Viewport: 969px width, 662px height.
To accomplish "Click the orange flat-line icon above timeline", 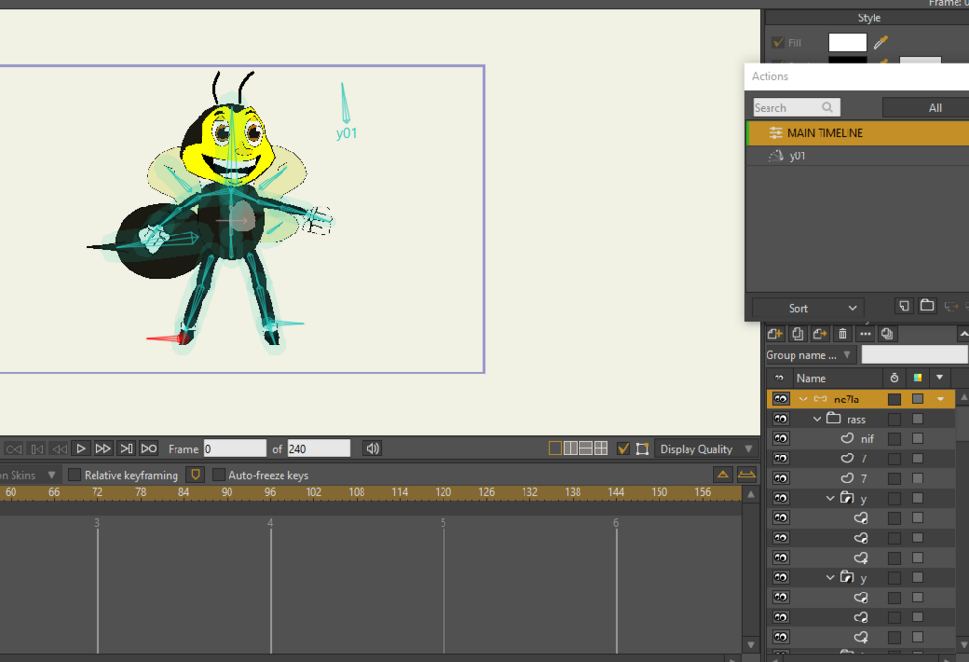I will coord(746,475).
